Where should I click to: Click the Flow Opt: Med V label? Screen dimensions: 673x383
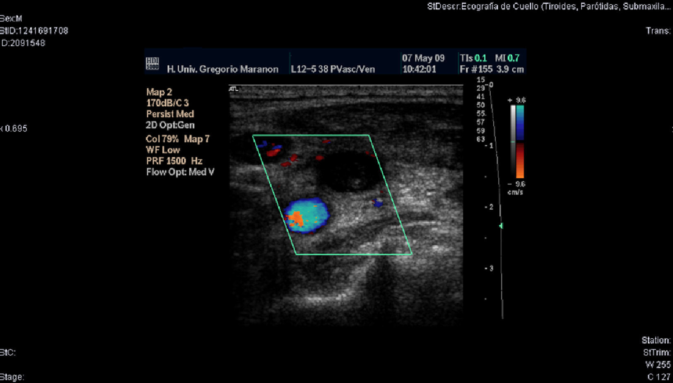pyautogui.click(x=180, y=172)
